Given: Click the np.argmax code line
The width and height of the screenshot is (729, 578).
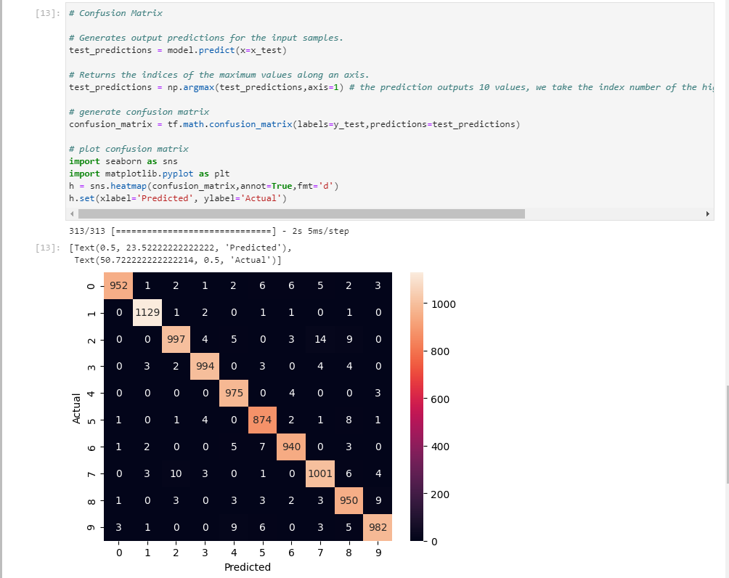Looking at the screenshot, I should (391, 87).
